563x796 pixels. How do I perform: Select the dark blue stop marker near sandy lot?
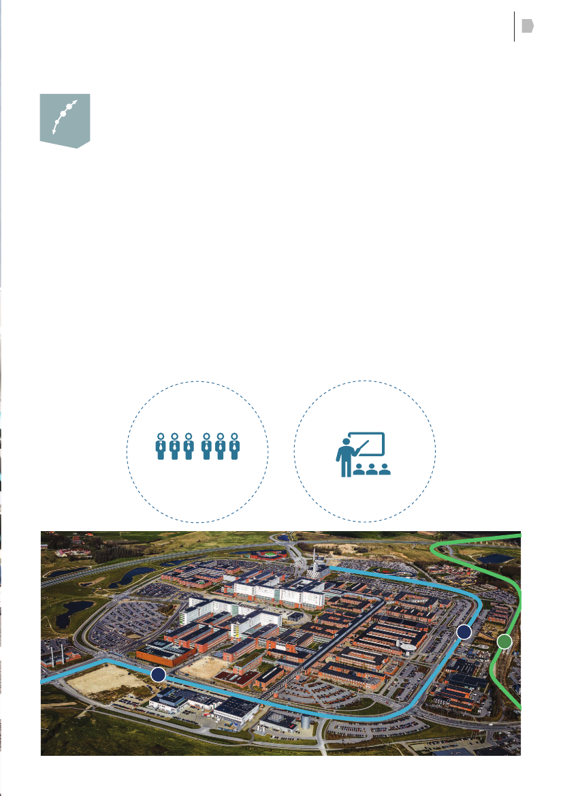(158, 675)
